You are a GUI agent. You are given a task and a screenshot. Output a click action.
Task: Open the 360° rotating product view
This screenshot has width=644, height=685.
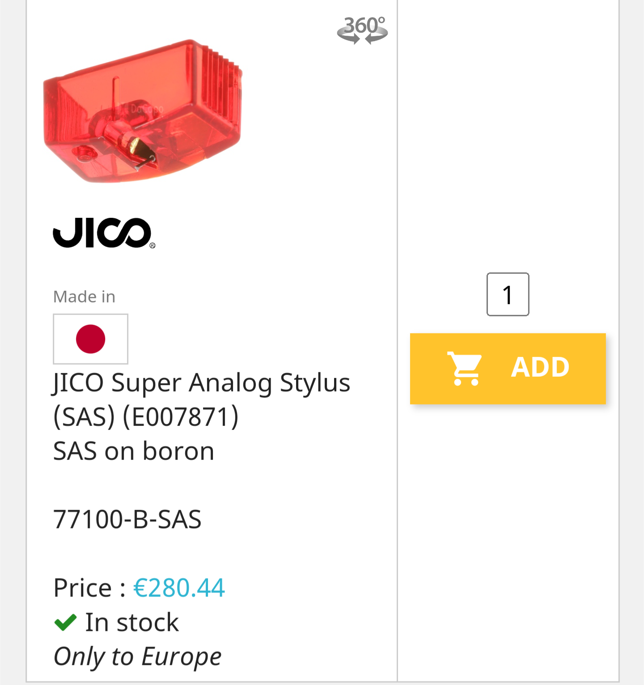362,30
